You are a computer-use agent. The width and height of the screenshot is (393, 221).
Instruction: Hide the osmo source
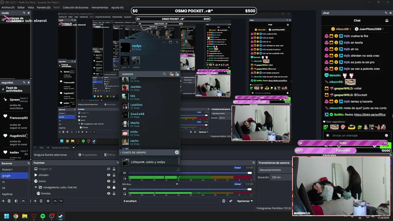(108, 181)
